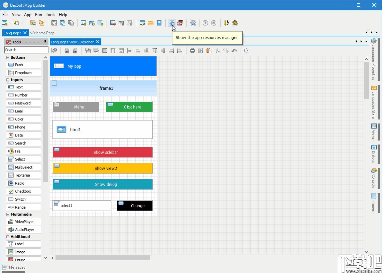
Task: Collapse the Additional group in Tools
Action: [8, 237]
